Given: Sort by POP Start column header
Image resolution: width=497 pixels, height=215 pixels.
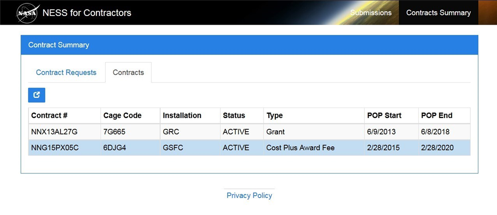Looking at the screenshot, I should pyautogui.click(x=384, y=116).
